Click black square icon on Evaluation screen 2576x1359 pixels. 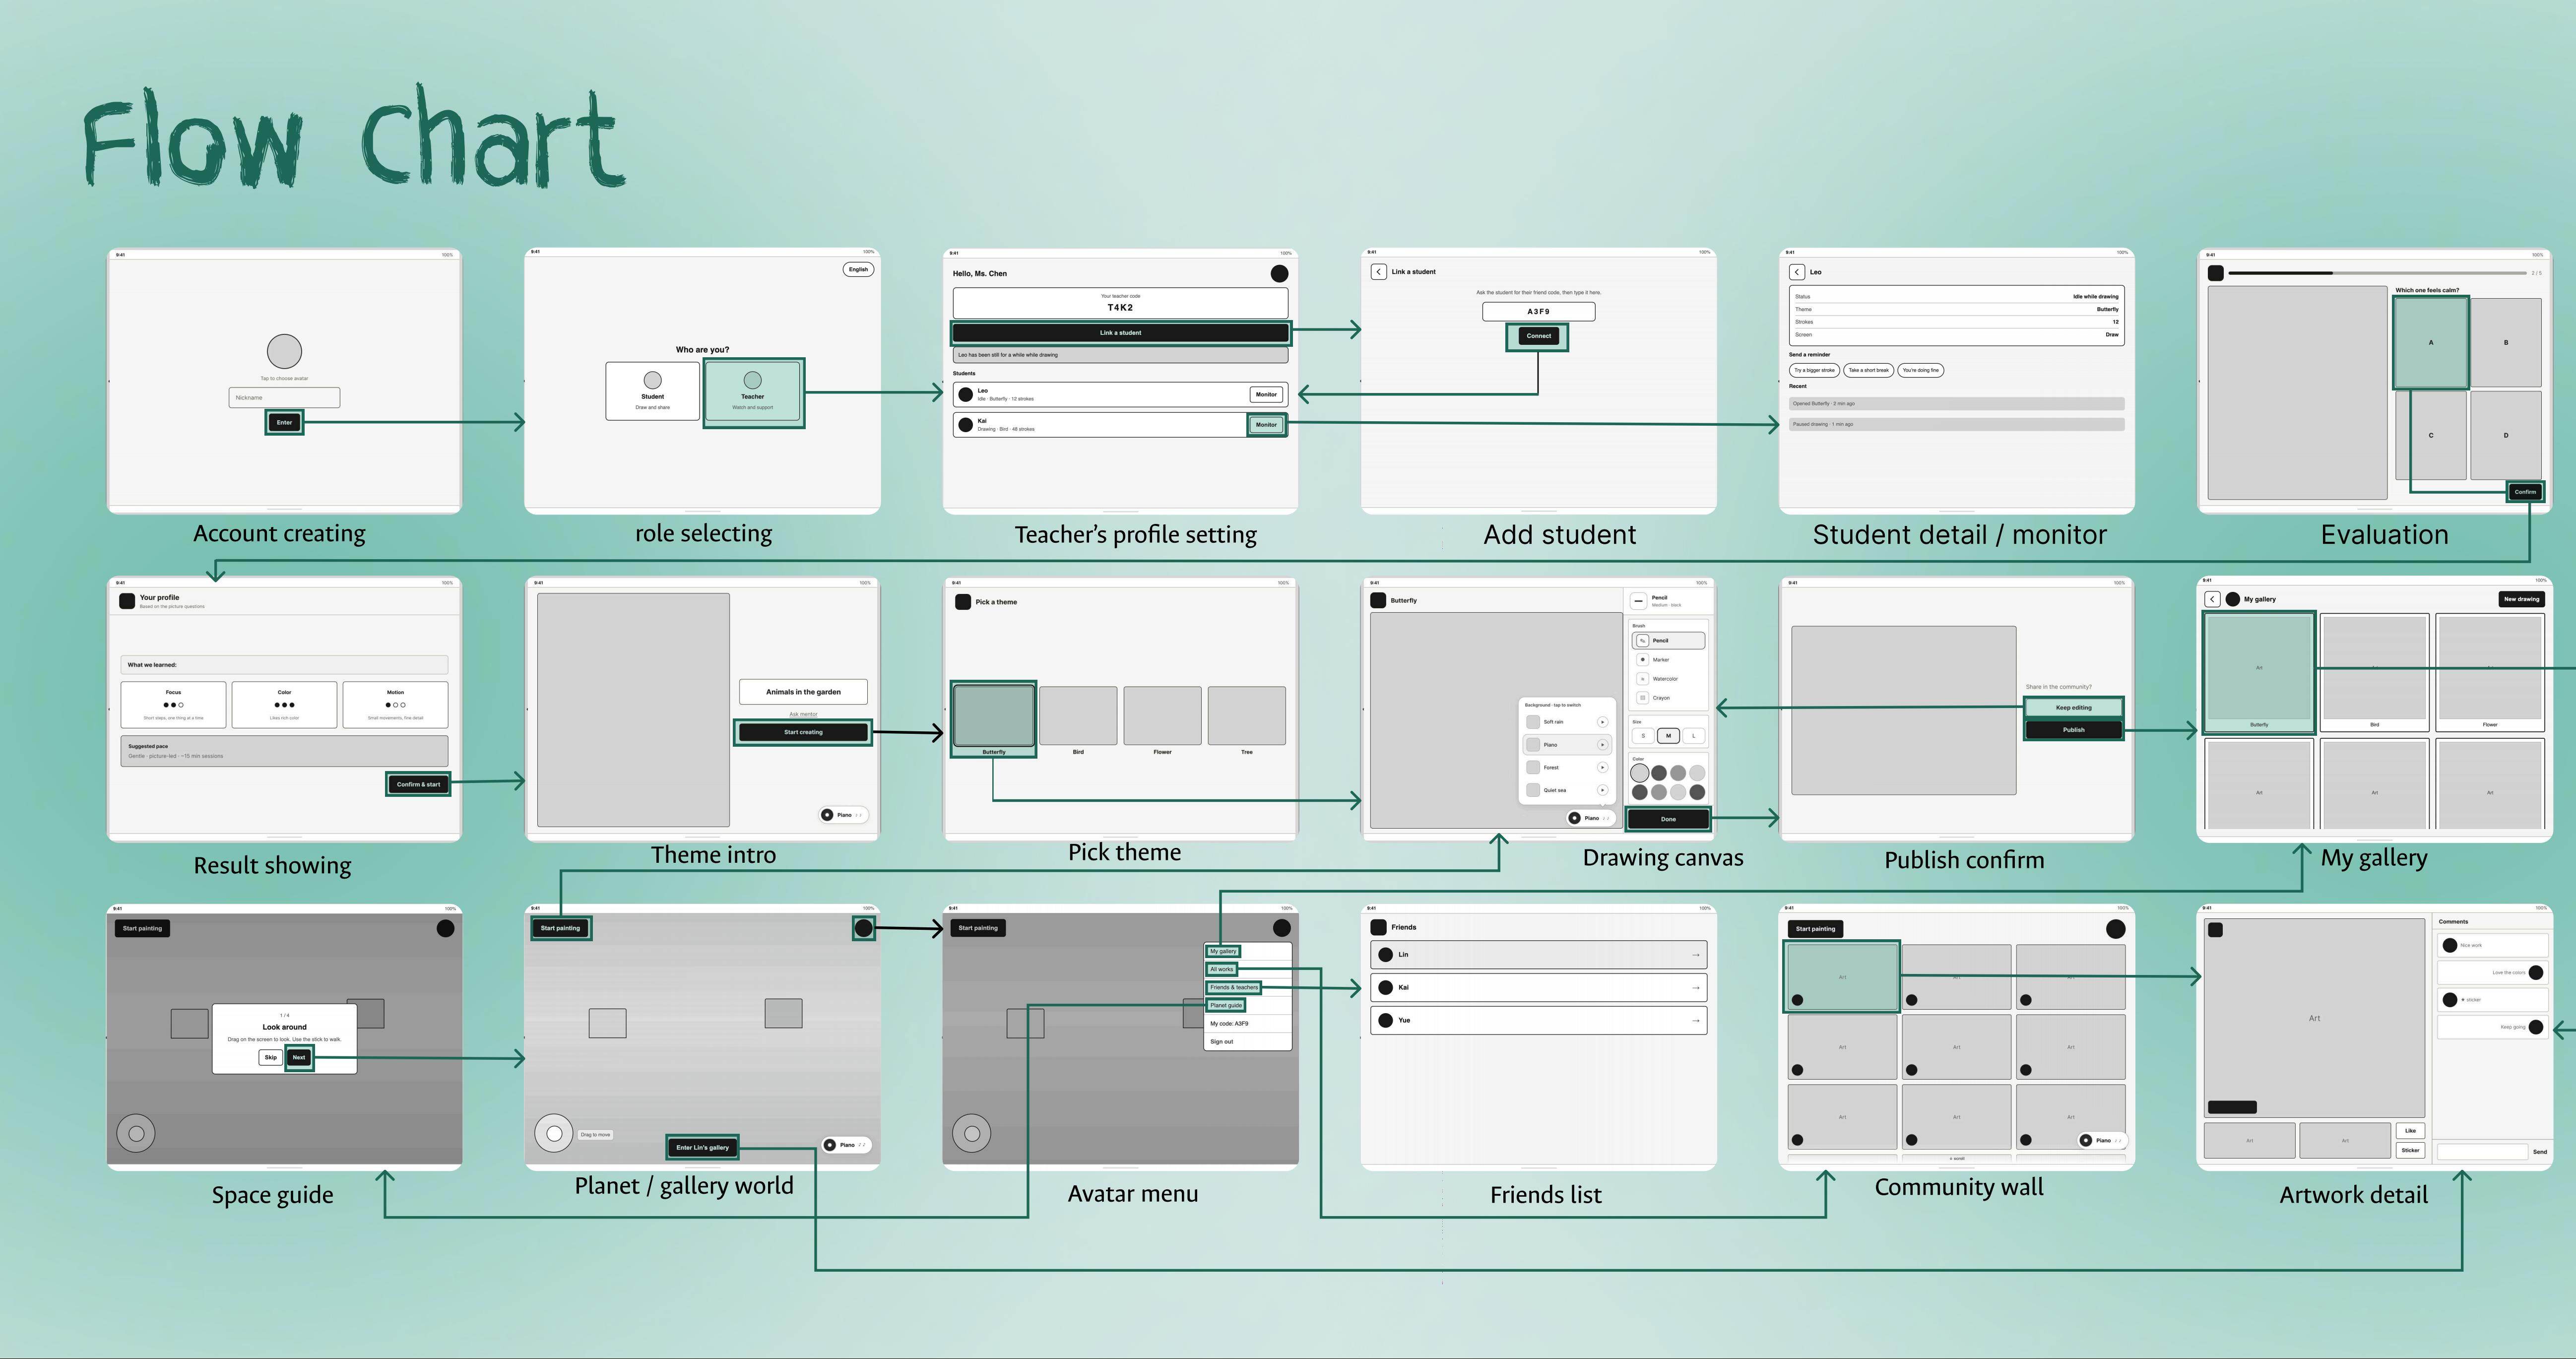point(2216,273)
